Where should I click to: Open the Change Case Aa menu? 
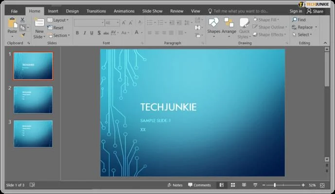coord(125,33)
